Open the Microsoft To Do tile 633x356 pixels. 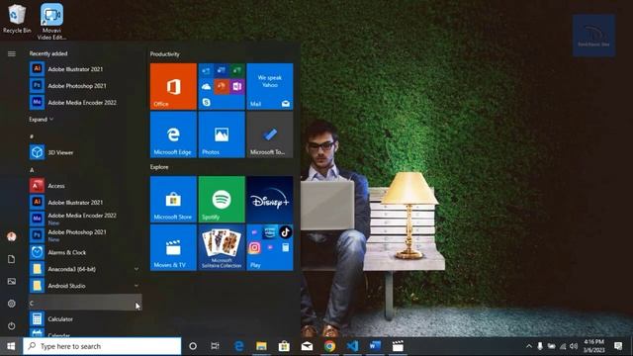click(x=270, y=134)
